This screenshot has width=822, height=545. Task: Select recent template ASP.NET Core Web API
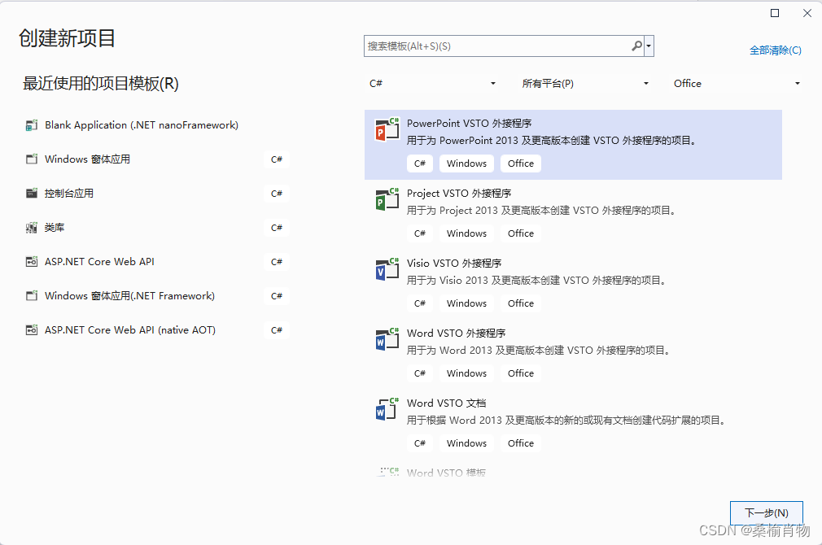pyautogui.click(x=157, y=261)
